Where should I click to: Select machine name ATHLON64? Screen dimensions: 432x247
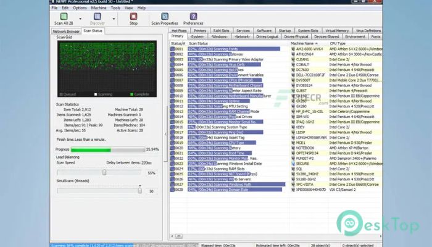click(305, 54)
